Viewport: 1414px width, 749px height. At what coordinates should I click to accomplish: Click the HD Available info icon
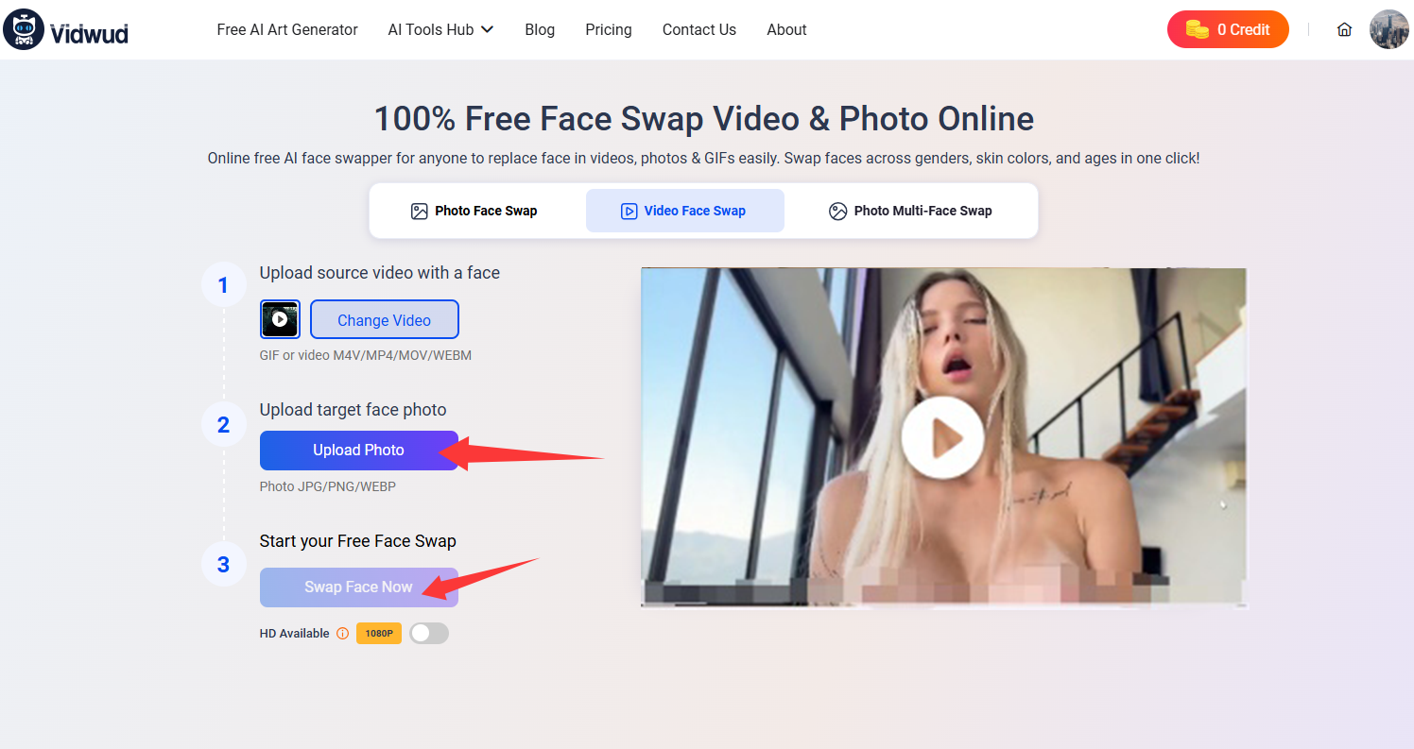point(342,634)
